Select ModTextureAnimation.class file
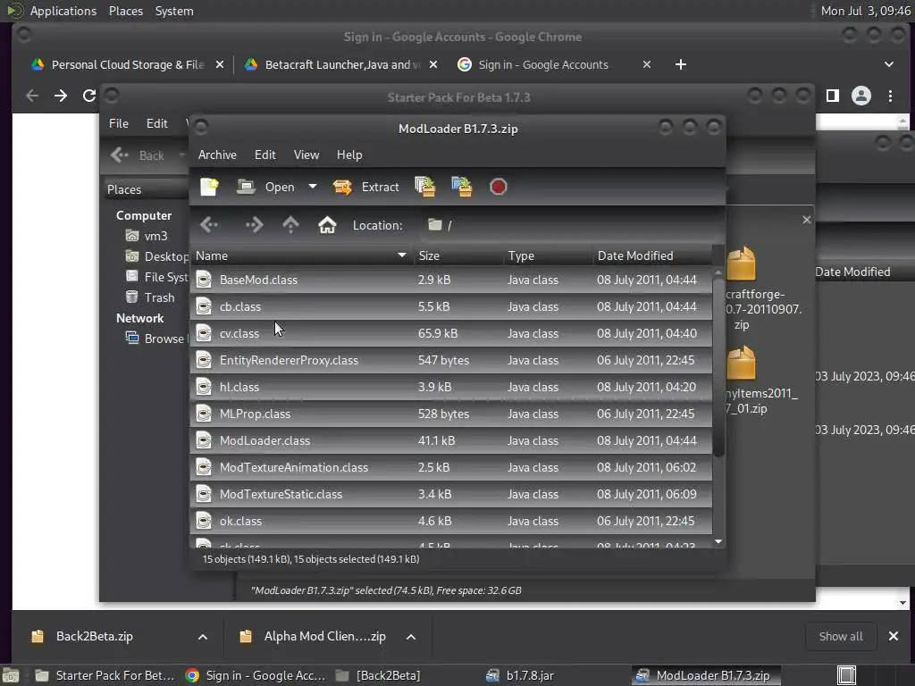Image resolution: width=915 pixels, height=686 pixels. [451, 467]
